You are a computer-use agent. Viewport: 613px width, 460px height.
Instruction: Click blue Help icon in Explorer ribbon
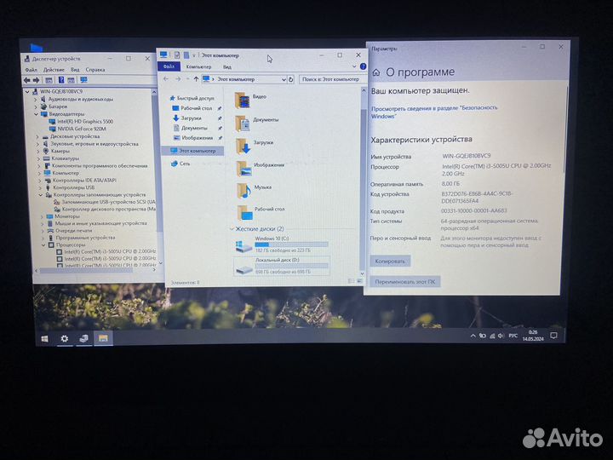click(x=363, y=66)
